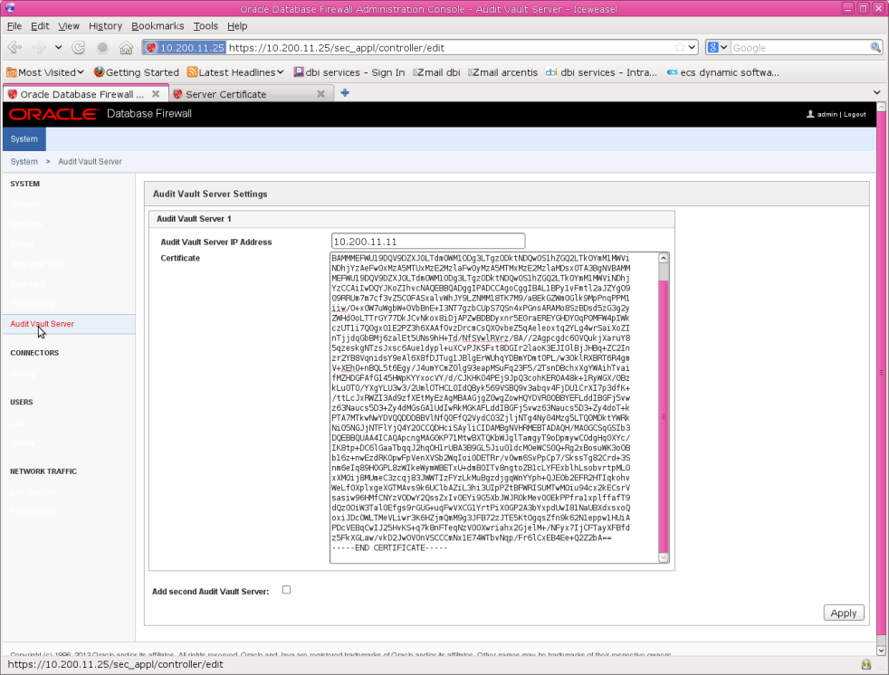Click the Iceweasel window menu icon
Viewport: 889px width, 675px height.
point(10,8)
